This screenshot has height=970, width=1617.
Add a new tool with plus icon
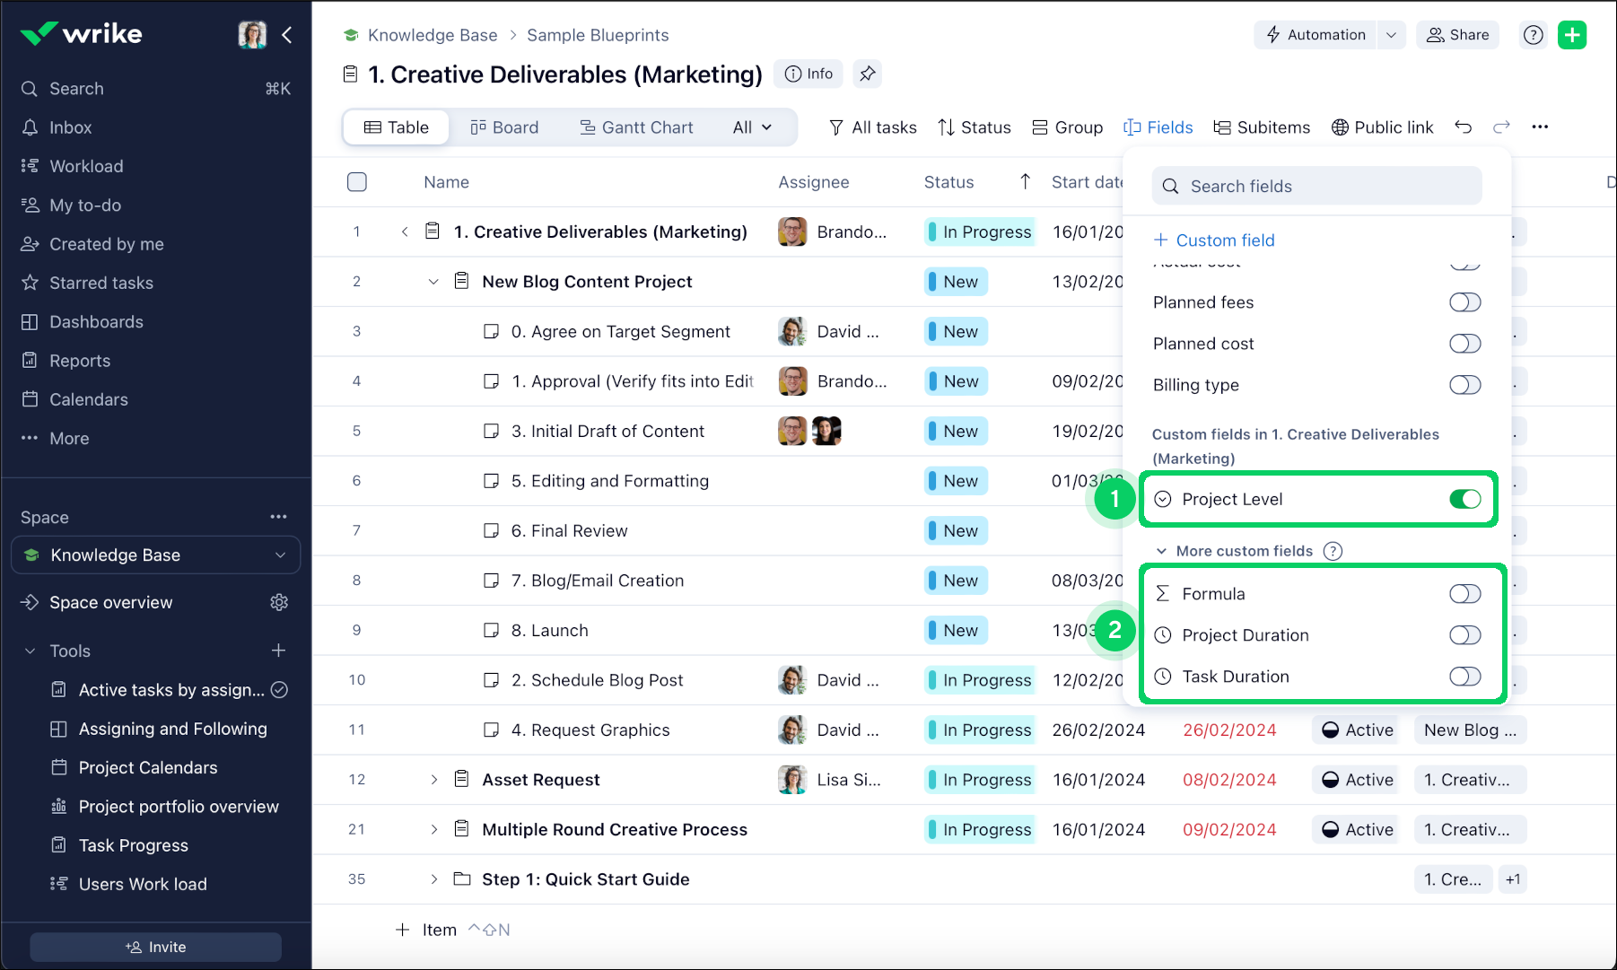279,651
